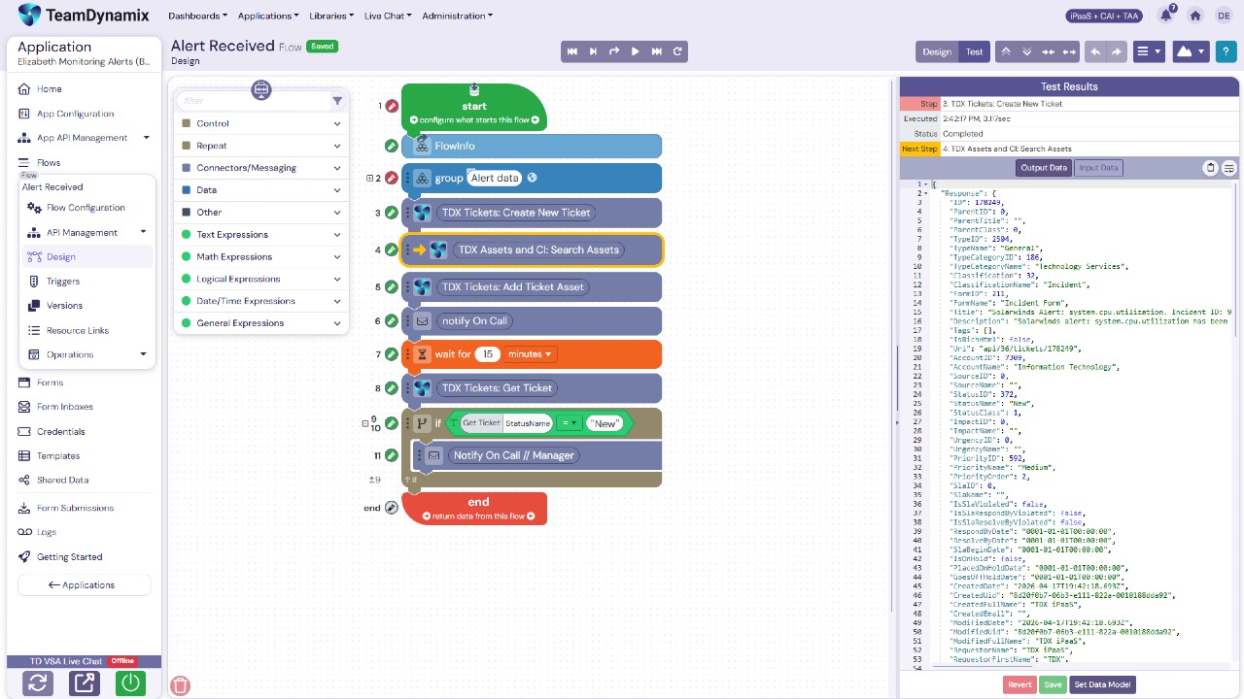Image resolution: width=1244 pixels, height=699 pixels.
Task: Open Flow Configuration in sidebar
Action: click(x=86, y=208)
